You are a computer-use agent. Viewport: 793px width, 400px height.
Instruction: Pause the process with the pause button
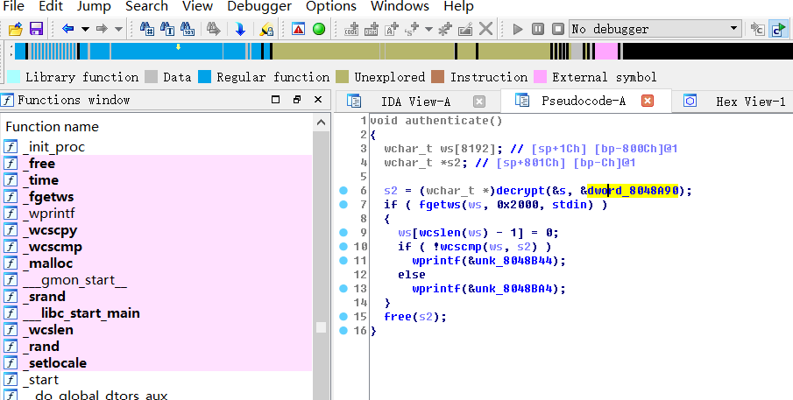538,29
